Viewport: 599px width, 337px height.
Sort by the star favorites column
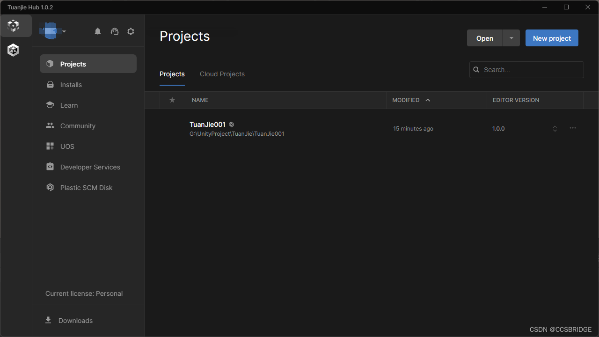pos(172,100)
